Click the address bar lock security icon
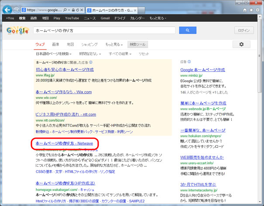This screenshot has height=206, width=264. point(73,10)
